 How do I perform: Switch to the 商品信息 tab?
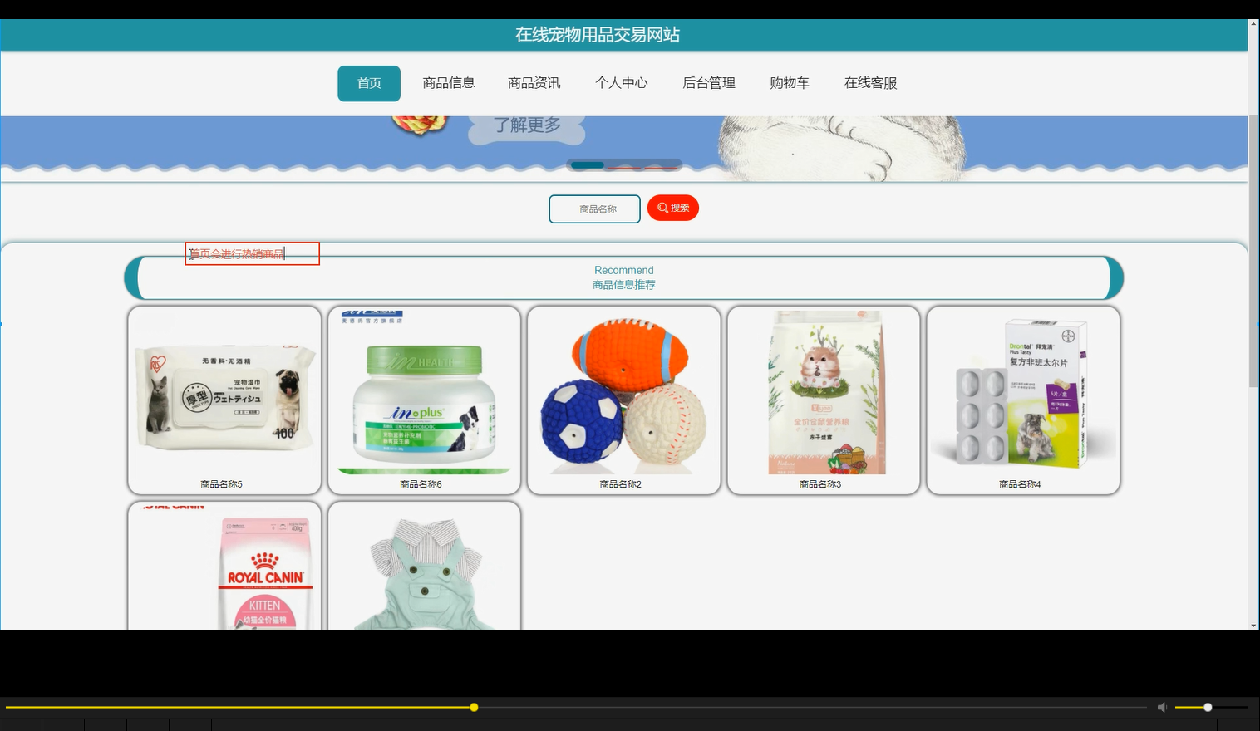449,83
